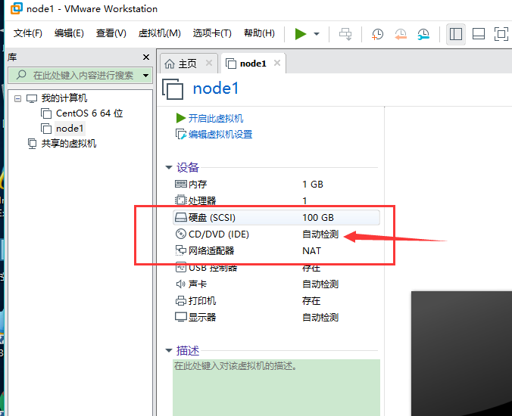
Task: Click the 内存 memory device row
Action: (276, 185)
